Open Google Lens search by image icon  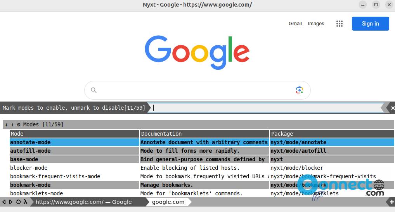[299, 90]
